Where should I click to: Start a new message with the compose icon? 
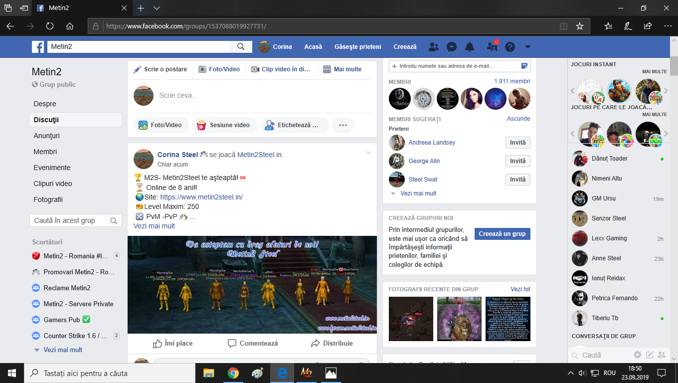(650, 355)
